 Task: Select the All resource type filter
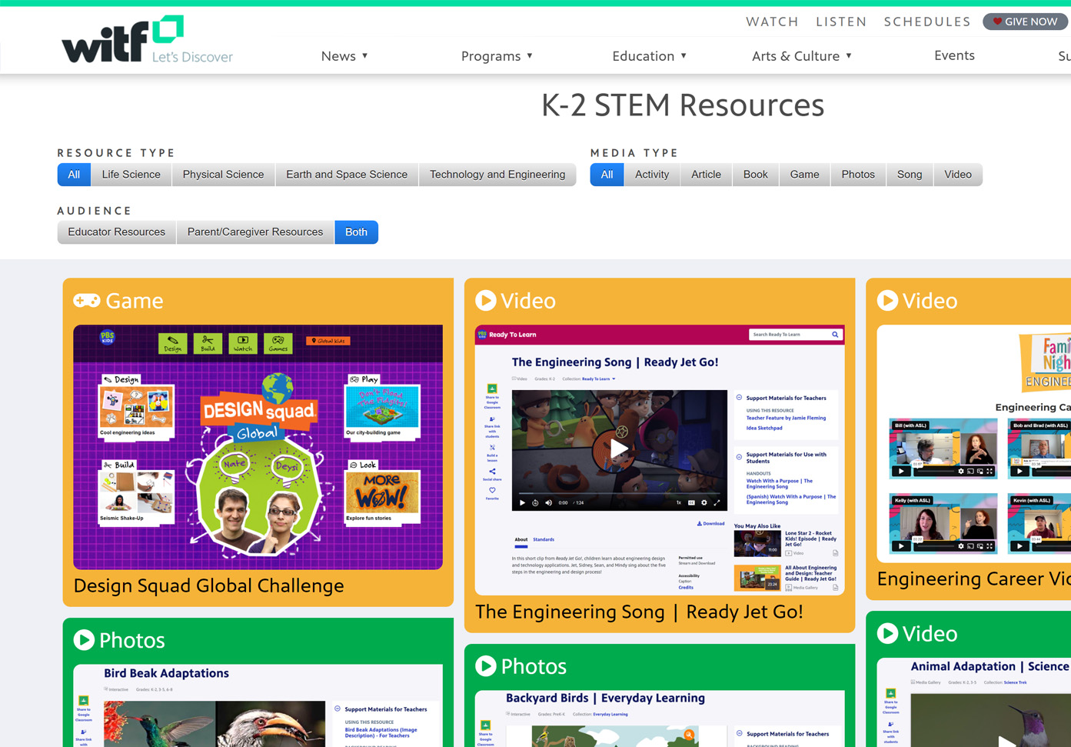74,175
